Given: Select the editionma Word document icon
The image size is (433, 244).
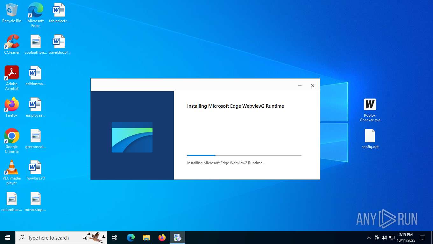Looking at the screenshot, I should (35, 76).
